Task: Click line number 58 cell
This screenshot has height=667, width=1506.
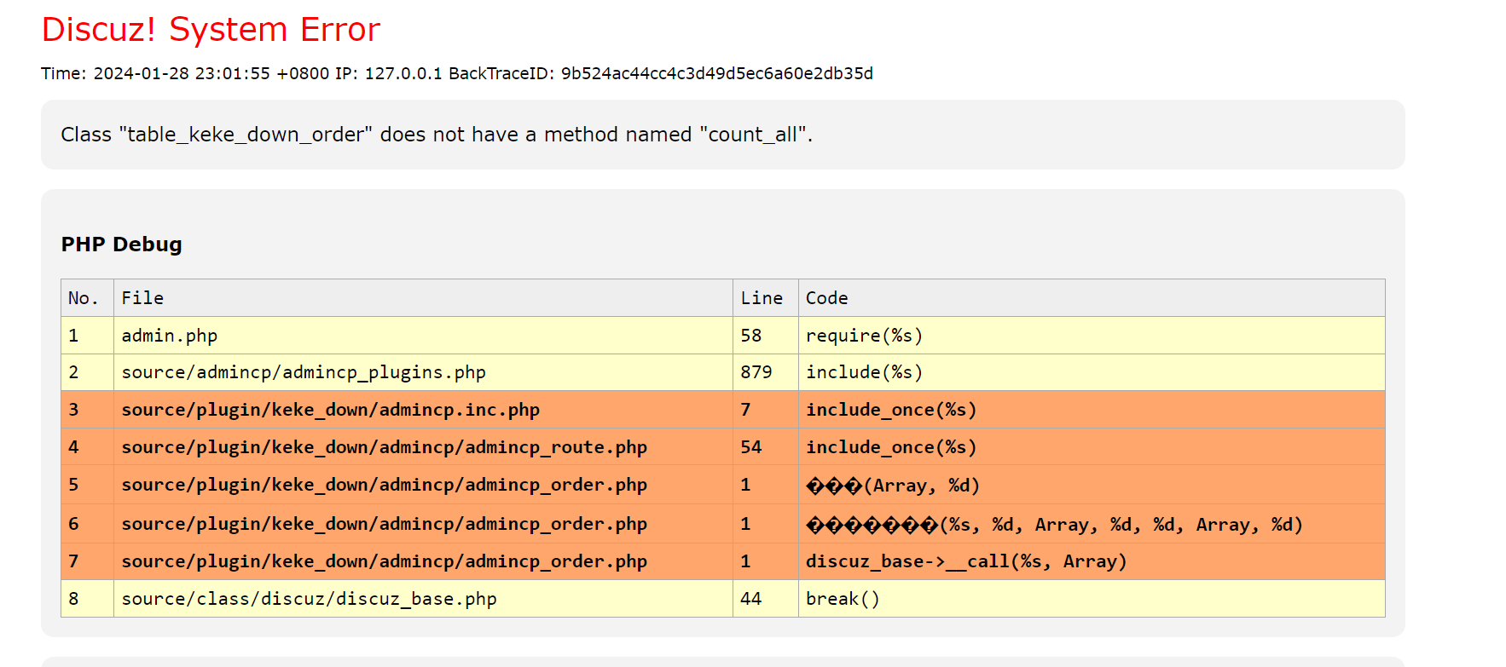Action: [765, 336]
